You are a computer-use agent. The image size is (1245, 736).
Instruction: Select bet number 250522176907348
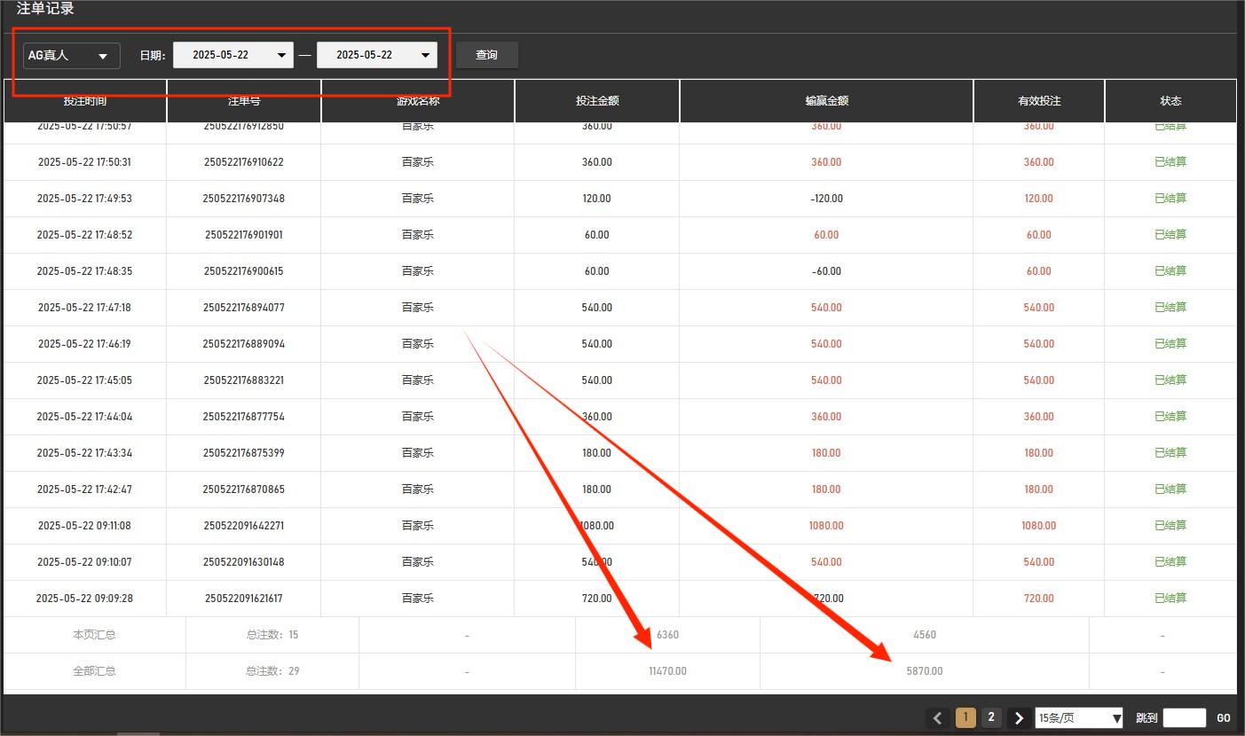click(244, 199)
